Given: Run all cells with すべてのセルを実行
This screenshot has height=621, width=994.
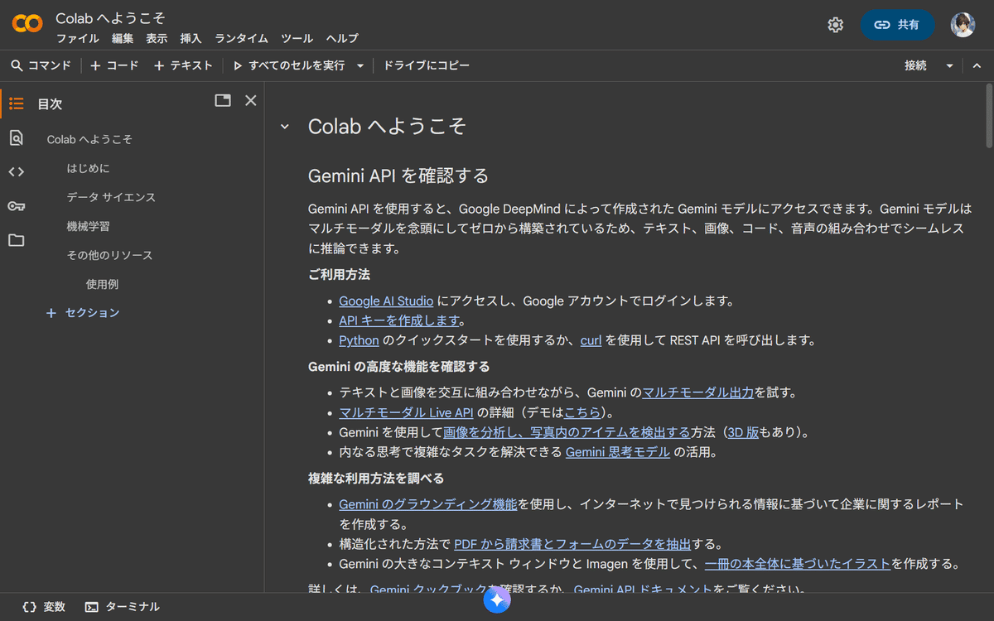Looking at the screenshot, I should click(288, 65).
